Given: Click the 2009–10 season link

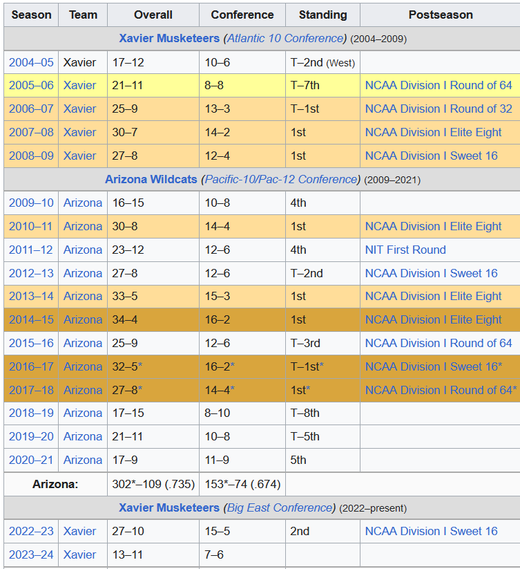Looking at the screenshot, I should pos(31,203).
